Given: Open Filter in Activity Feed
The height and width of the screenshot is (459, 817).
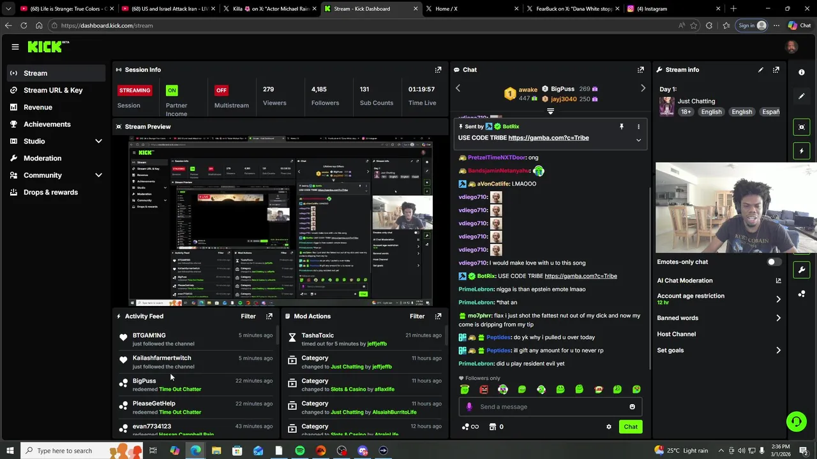Looking at the screenshot, I should [x=248, y=316].
